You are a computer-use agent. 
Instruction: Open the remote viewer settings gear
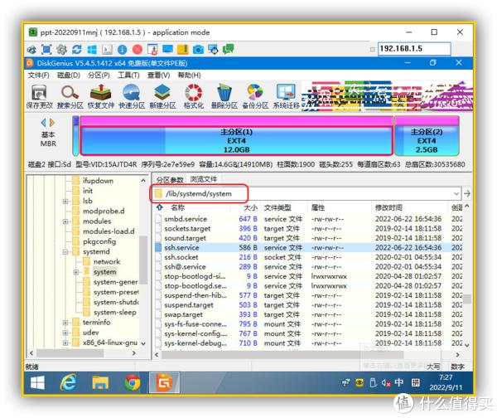click(x=61, y=49)
